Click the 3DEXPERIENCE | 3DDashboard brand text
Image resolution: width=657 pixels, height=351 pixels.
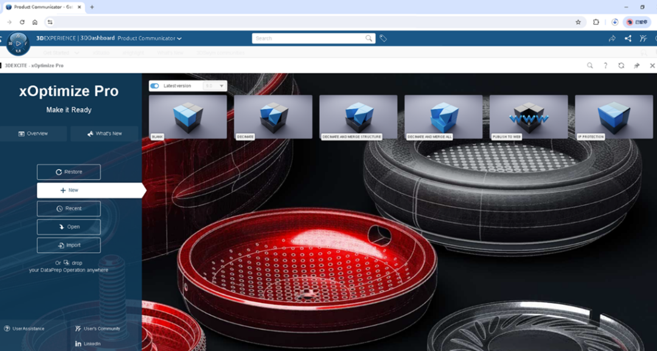coord(75,38)
